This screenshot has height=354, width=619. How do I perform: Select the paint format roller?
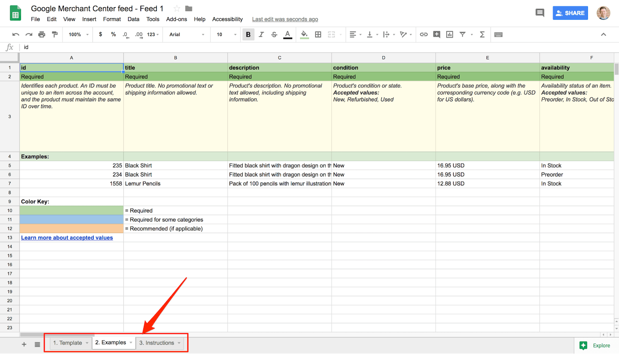click(55, 35)
